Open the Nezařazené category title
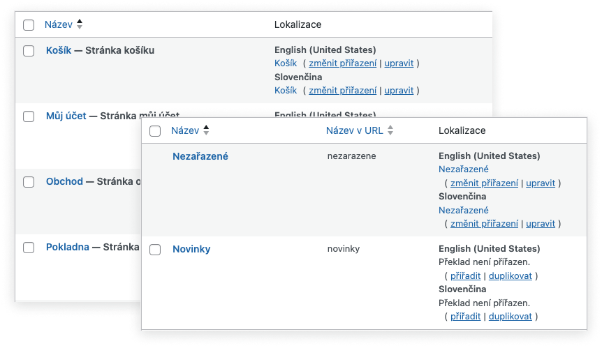This screenshot has width=602, height=348. tap(200, 156)
